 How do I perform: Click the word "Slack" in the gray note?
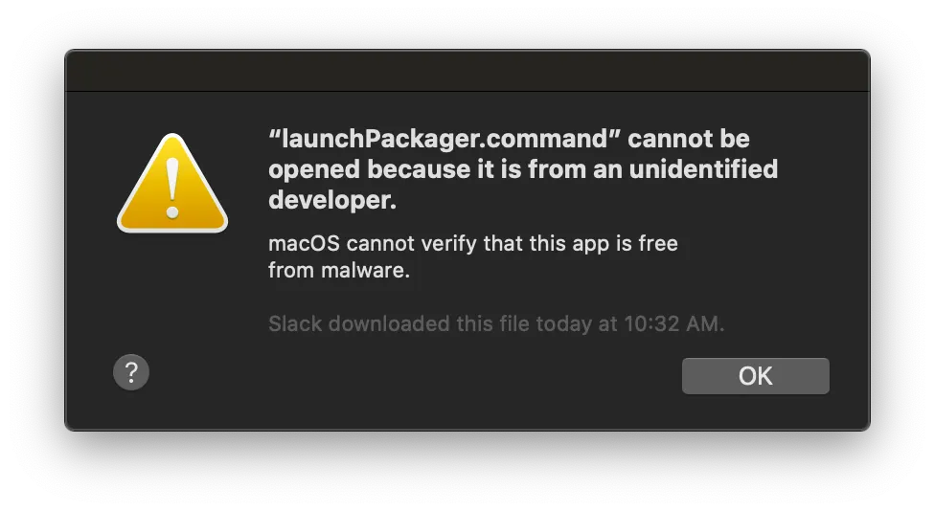pos(295,323)
